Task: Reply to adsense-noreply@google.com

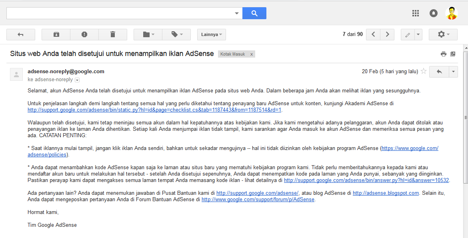Action: pos(440,71)
